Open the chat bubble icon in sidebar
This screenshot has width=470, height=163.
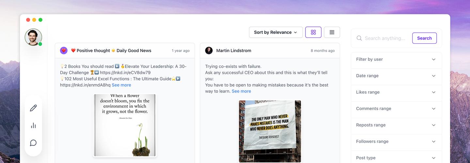click(x=33, y=143)
